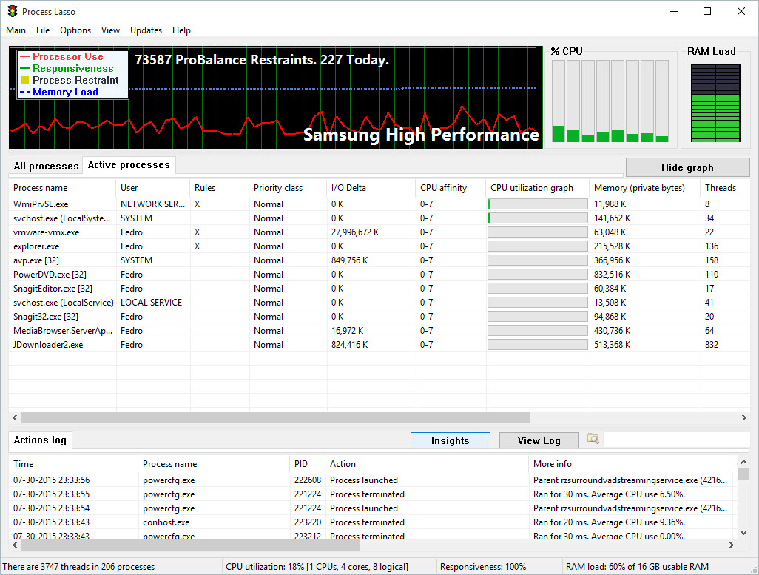Click the actions log scroll up arrow
Viewport: 759px width, 575px height.
point(744,462)
